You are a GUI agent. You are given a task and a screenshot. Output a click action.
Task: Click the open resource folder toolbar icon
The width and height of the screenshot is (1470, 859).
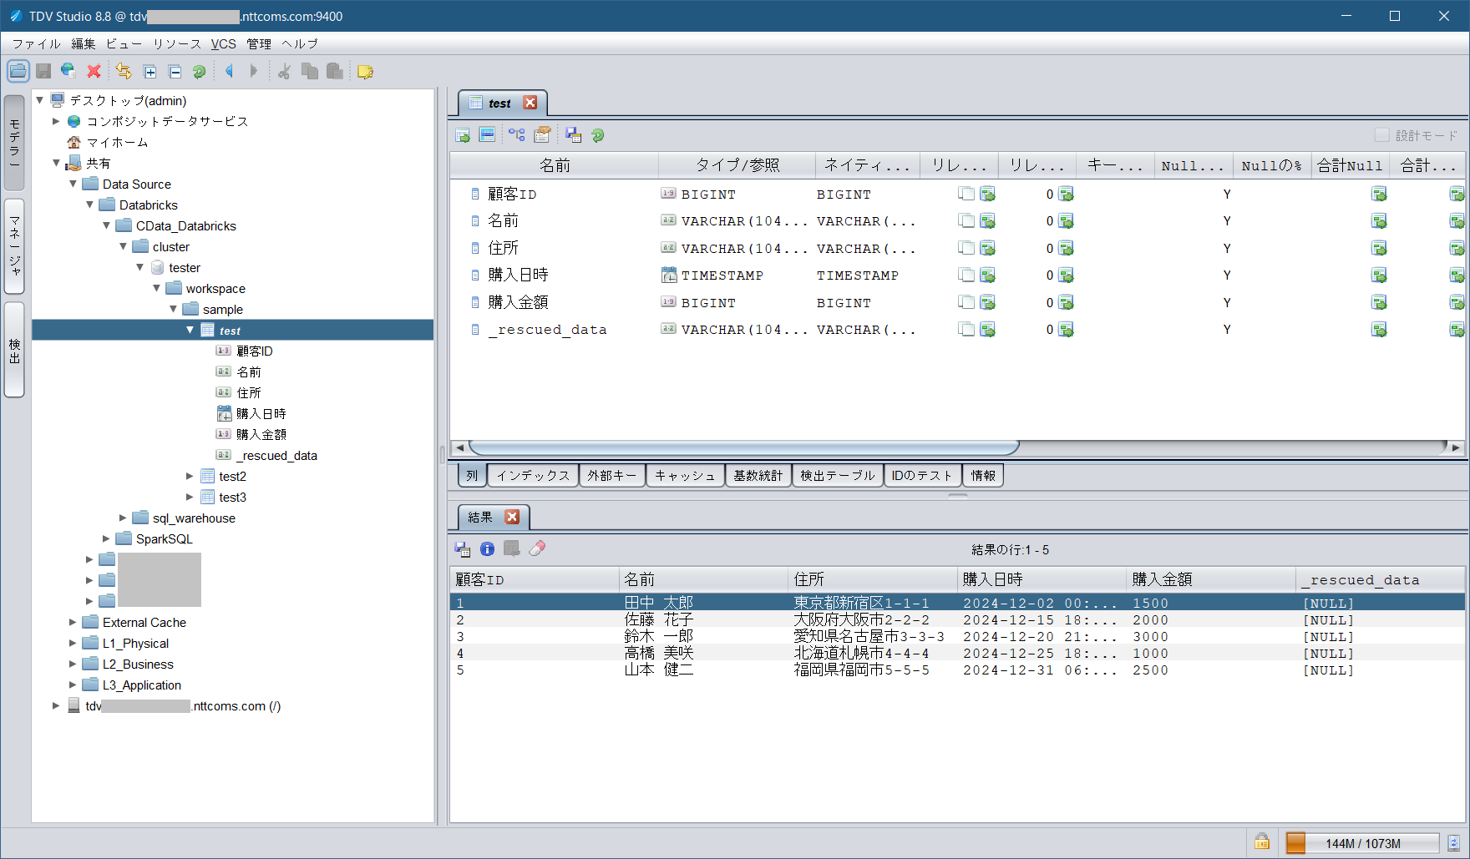18,71
